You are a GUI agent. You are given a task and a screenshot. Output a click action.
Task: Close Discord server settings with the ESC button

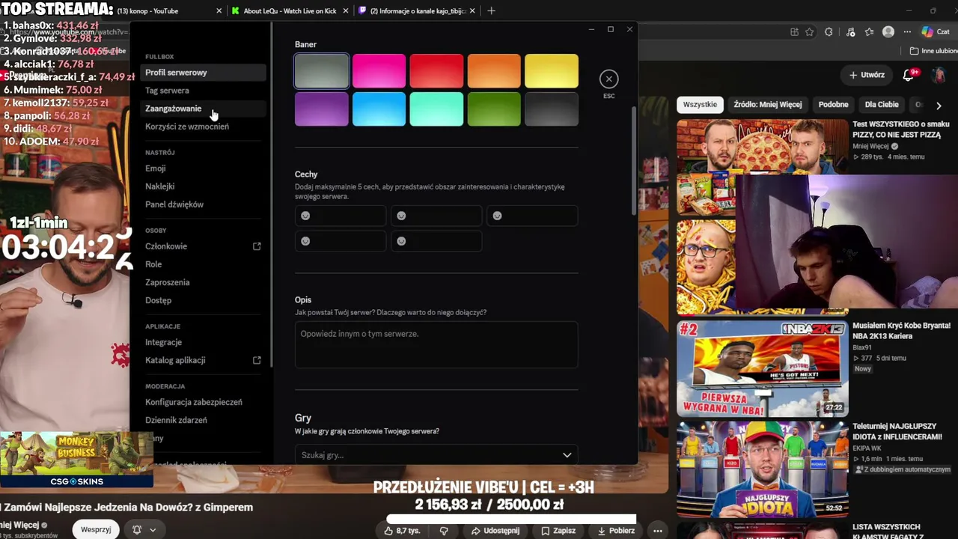[609, 79]
